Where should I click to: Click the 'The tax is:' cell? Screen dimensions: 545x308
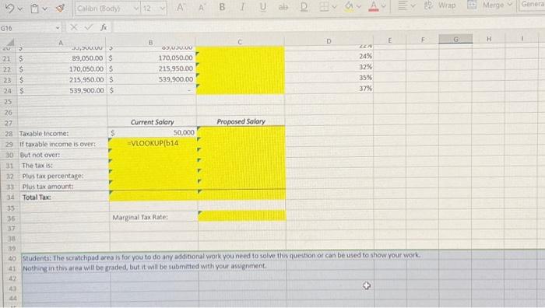pos(64,166)
